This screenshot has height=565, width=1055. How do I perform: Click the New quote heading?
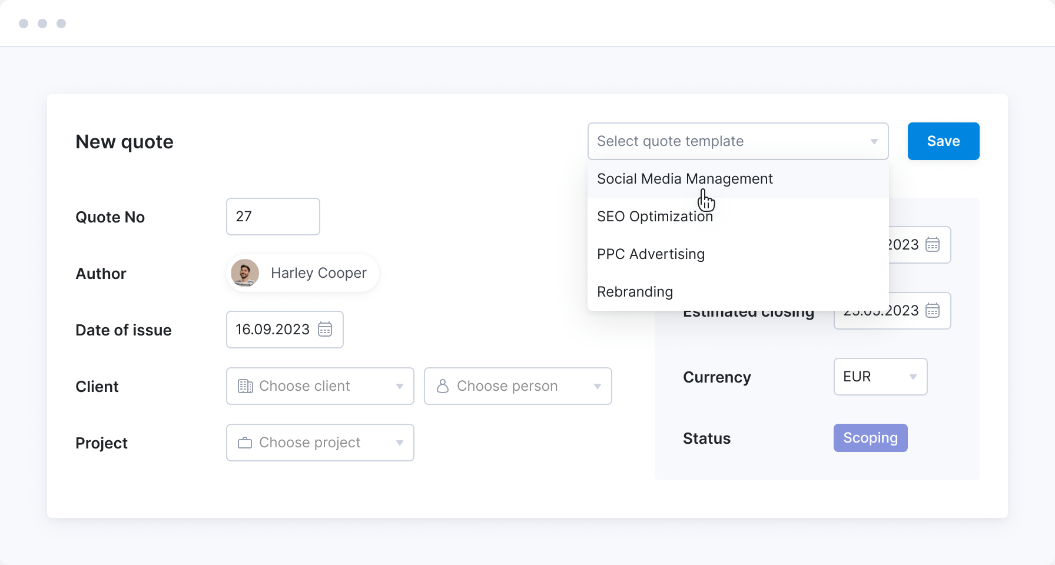pyautogui.click(x=124, y=142)
